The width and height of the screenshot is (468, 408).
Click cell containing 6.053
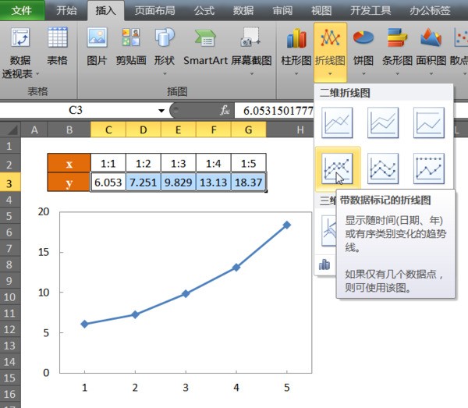[x=108, y=182]
